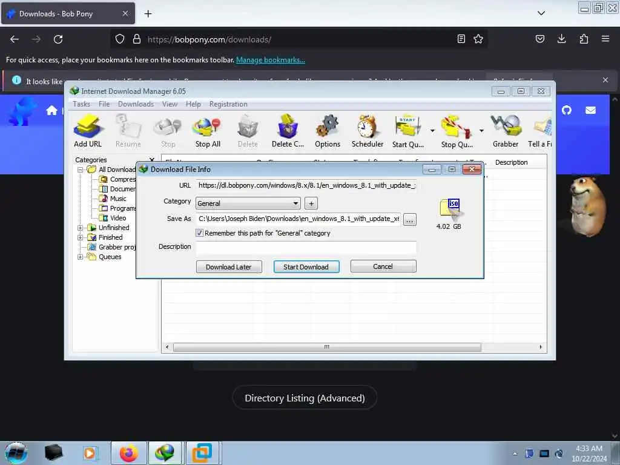Open IDM Options gear icon

tap(328, 131)
